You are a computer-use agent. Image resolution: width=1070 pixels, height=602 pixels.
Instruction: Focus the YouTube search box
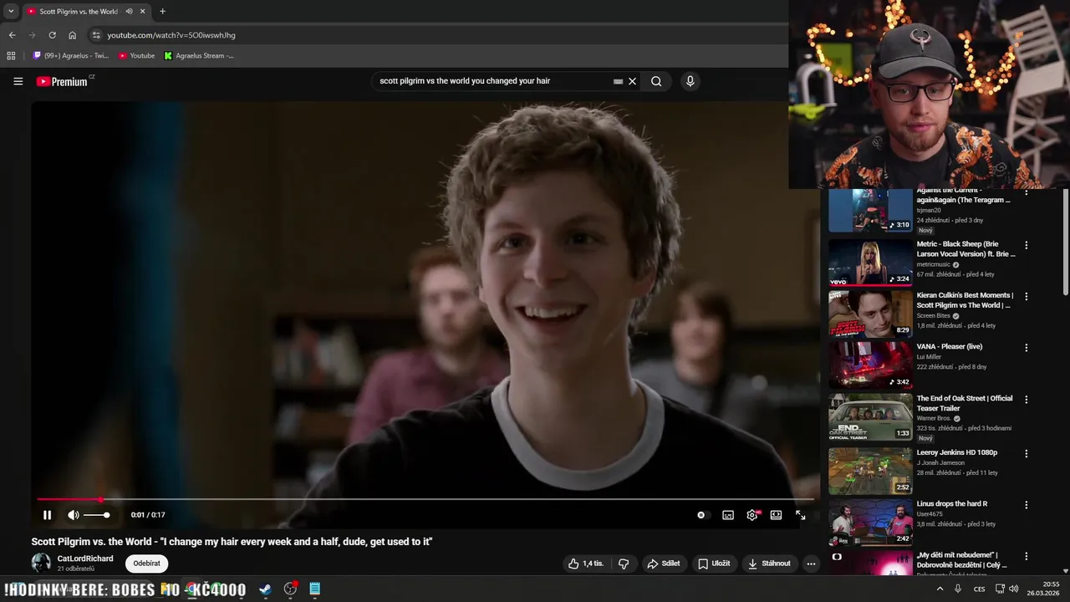[x=493, y=81]
